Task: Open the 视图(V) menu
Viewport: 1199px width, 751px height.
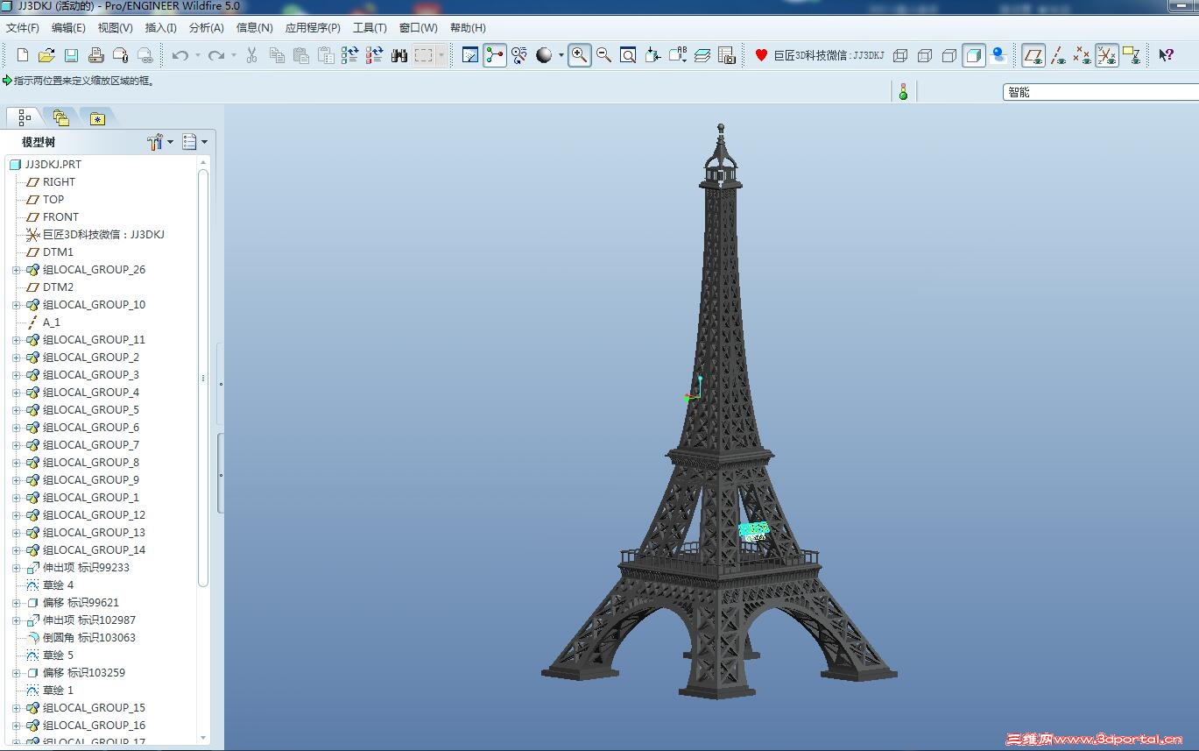Action: point(116,28)
